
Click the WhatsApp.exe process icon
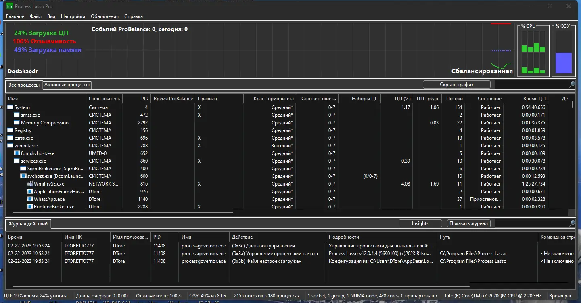tap(30, 199)
